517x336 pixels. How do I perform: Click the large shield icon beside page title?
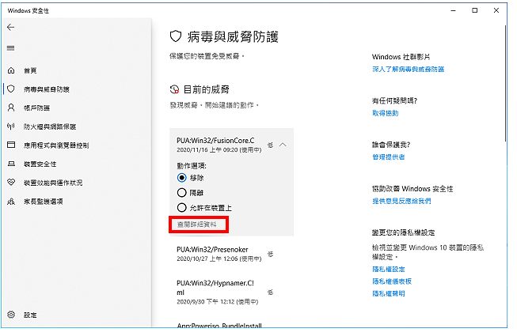click(176, 36)
